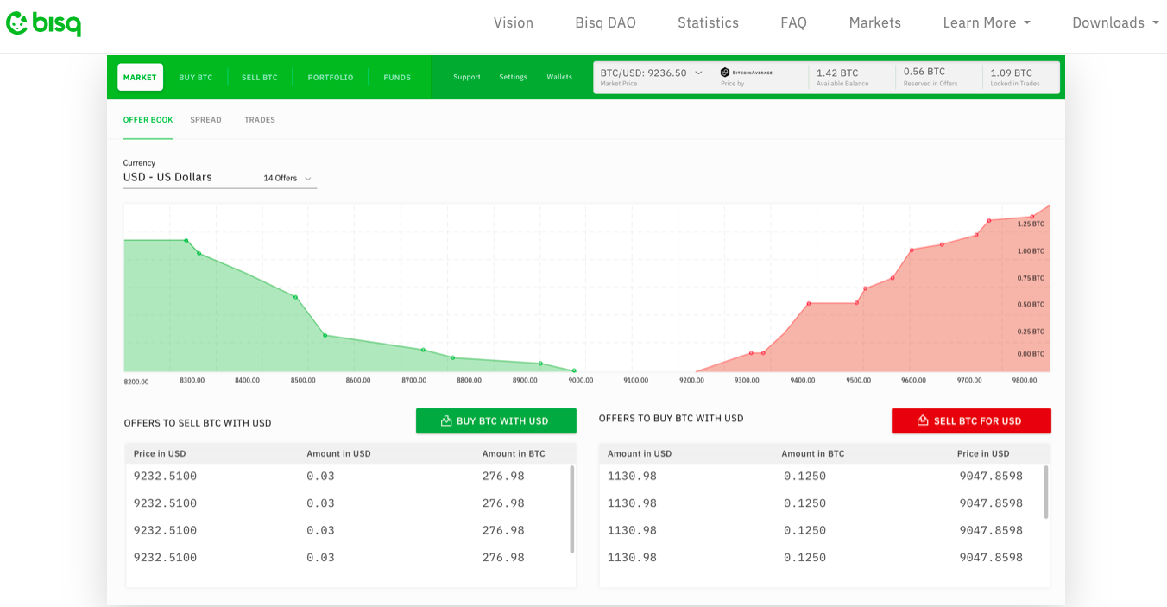Click the buy offers table scrollbar
The image size is (1167, 607).
pos(1046,492)
